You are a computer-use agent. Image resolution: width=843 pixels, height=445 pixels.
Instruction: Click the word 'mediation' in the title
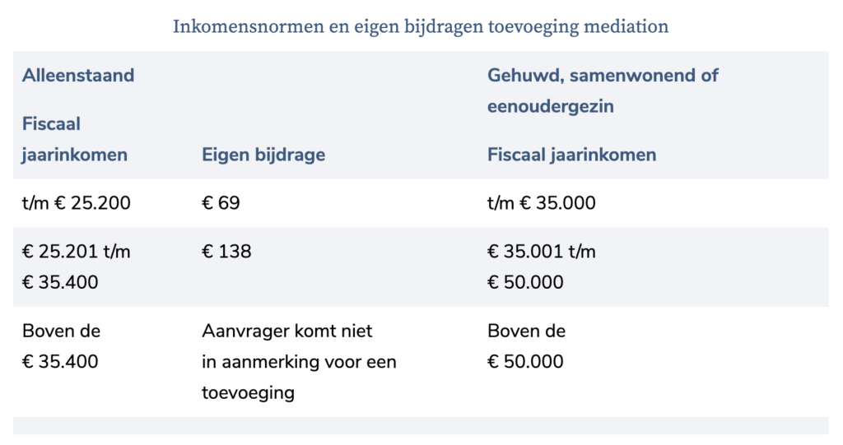point(626,26)
